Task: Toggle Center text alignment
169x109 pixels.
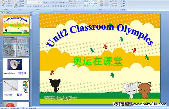Action: (x=56, y=6)
